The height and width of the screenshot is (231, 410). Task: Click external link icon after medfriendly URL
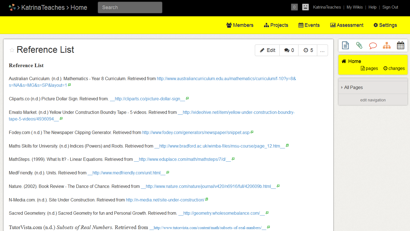168,172
